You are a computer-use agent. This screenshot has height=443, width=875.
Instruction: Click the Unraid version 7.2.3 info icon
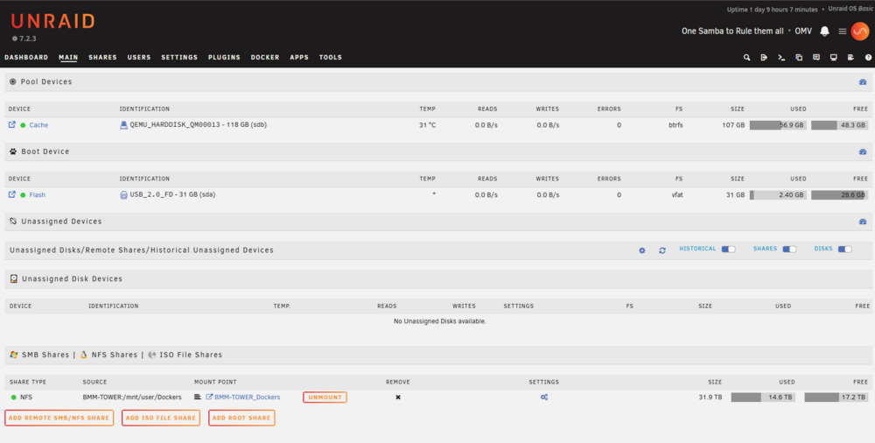coord(15,39)
